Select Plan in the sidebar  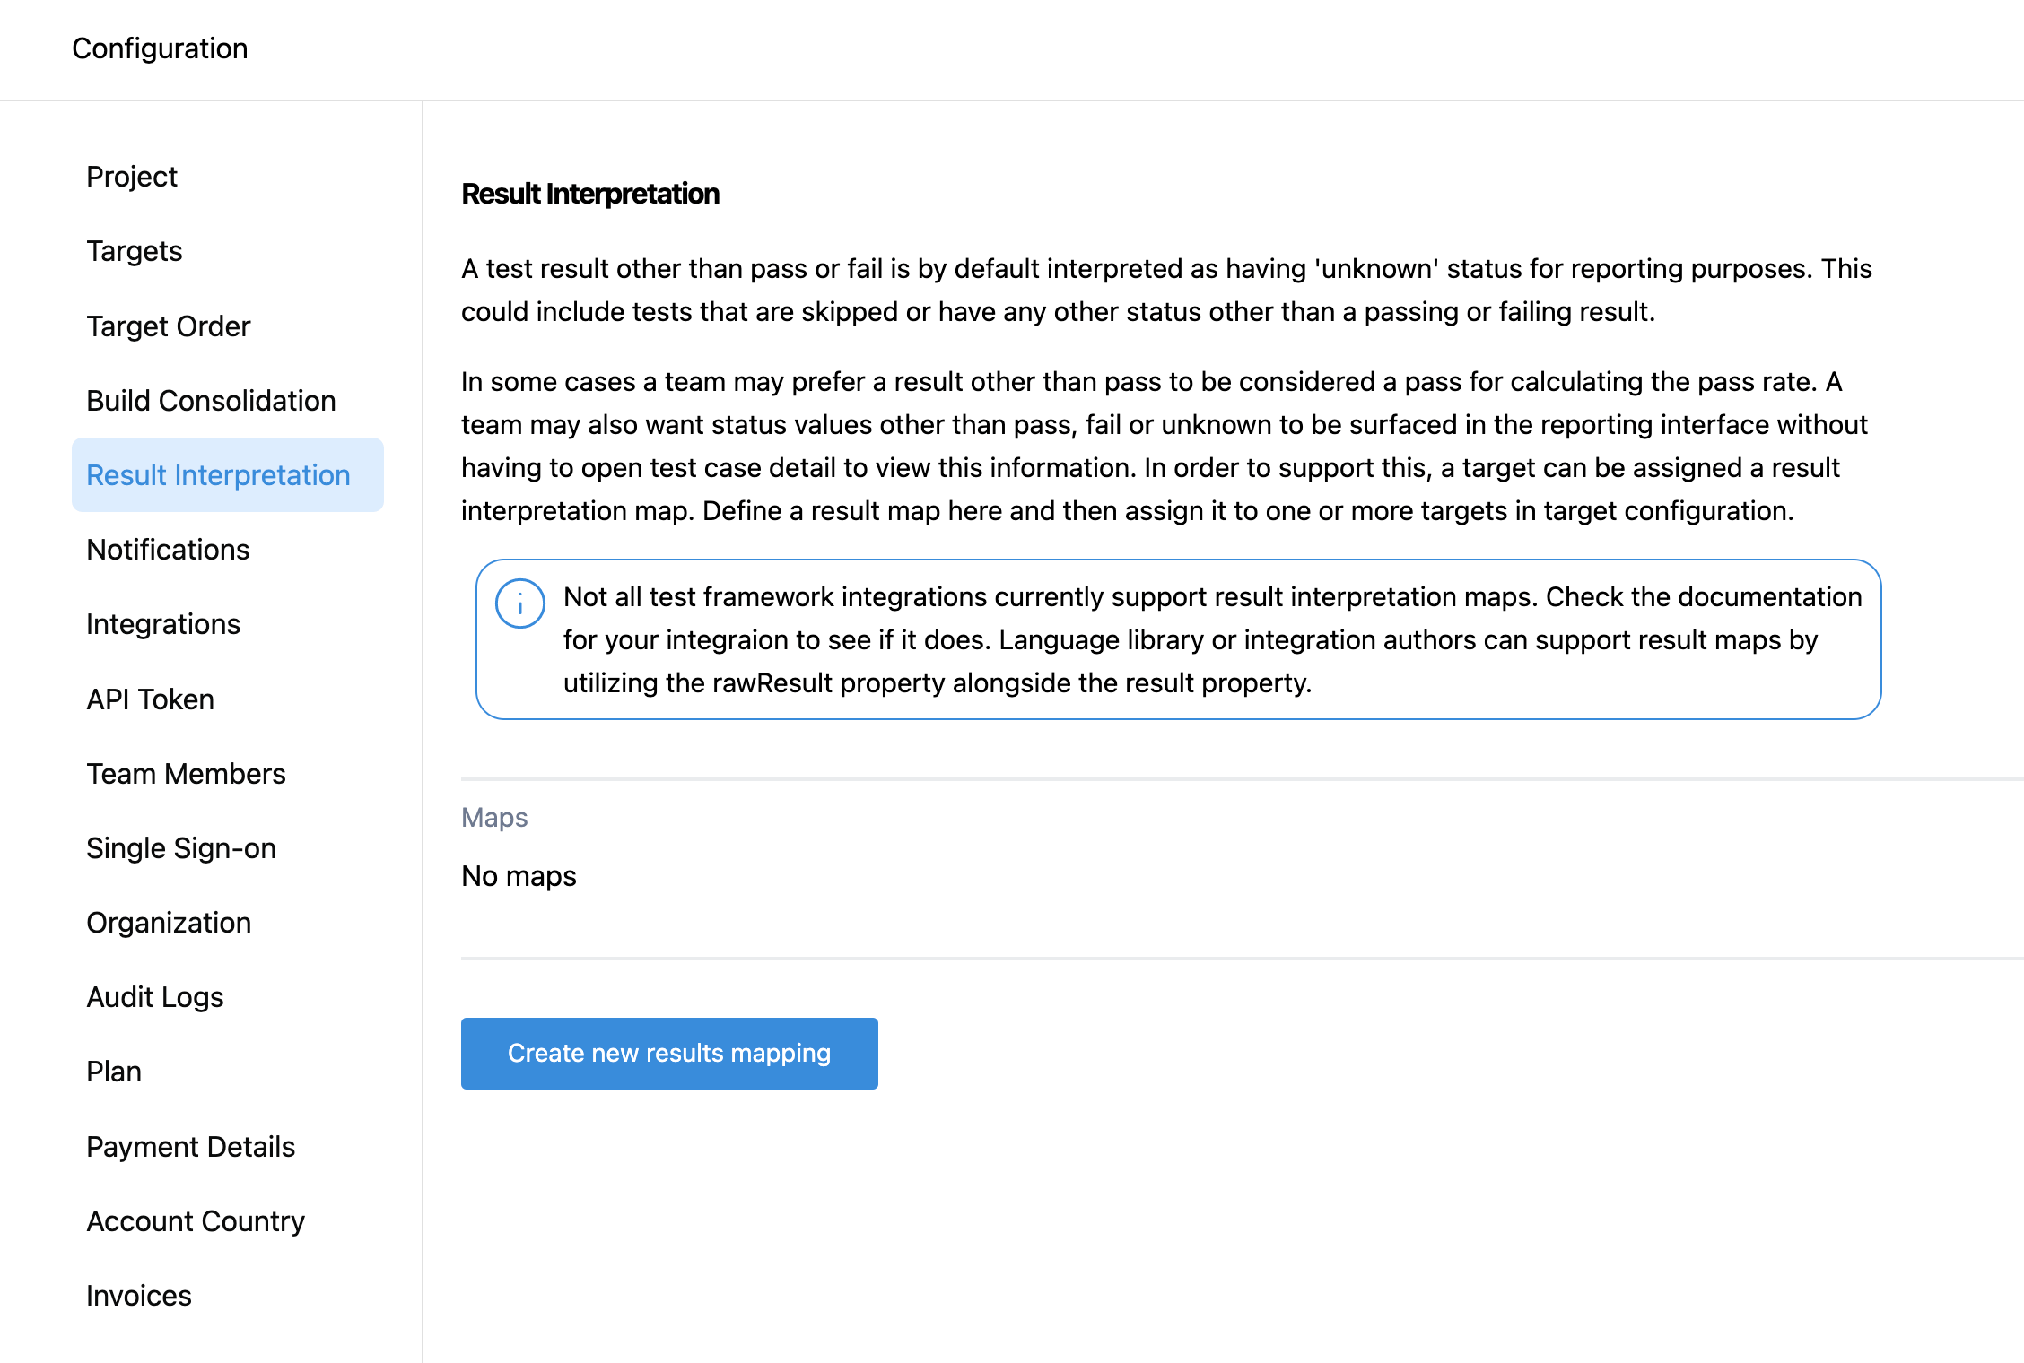point(114,1072)
